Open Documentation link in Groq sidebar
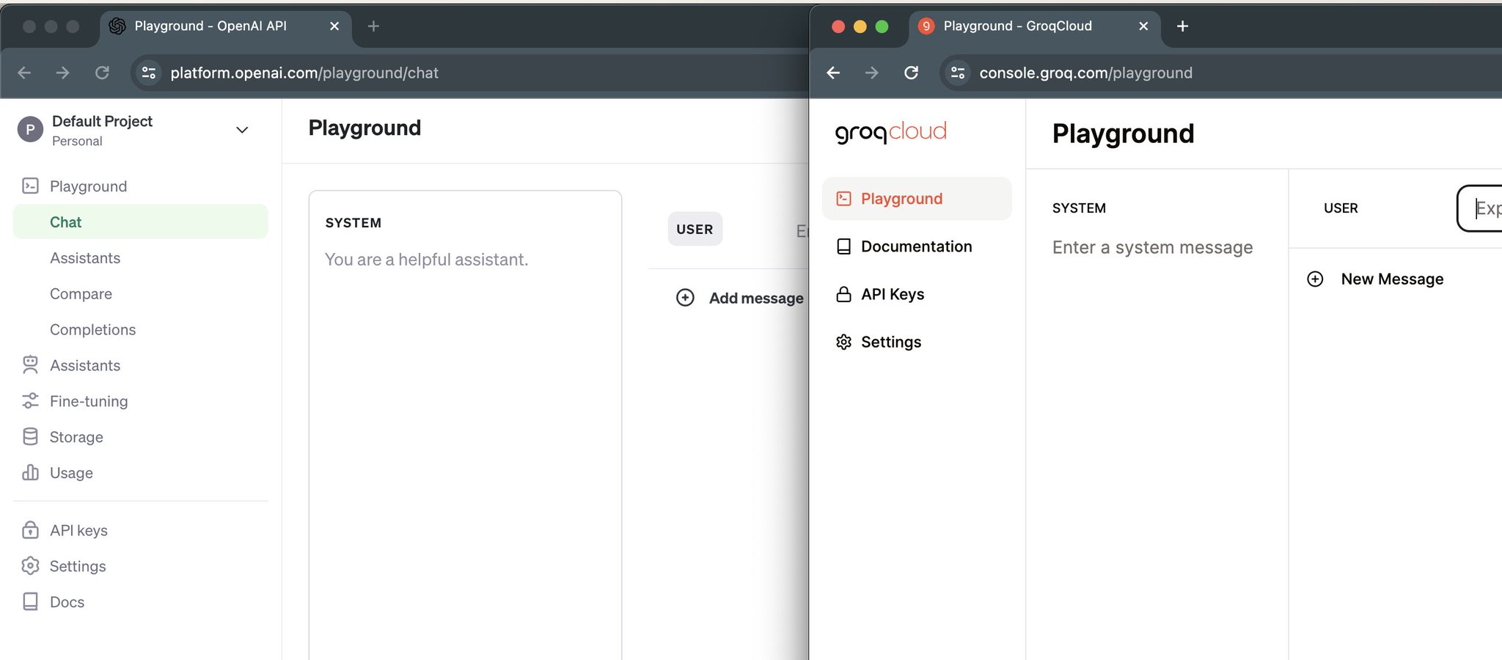Screen dimensions: 1502x660 click(917, 246)
